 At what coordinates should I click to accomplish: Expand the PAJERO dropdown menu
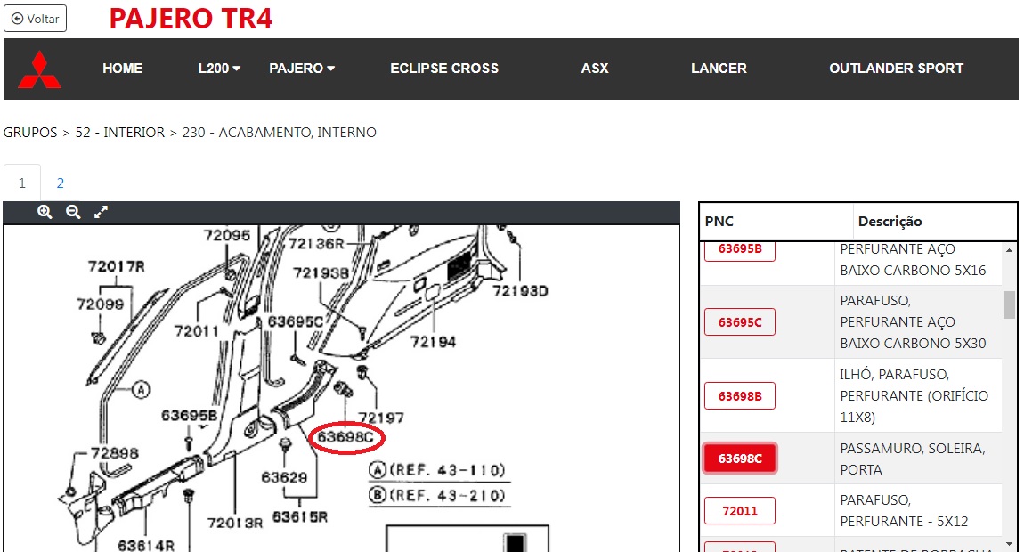302,69
